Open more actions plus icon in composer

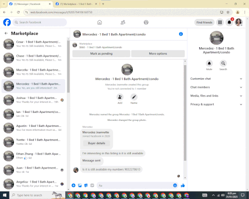[x=74, y=186]
